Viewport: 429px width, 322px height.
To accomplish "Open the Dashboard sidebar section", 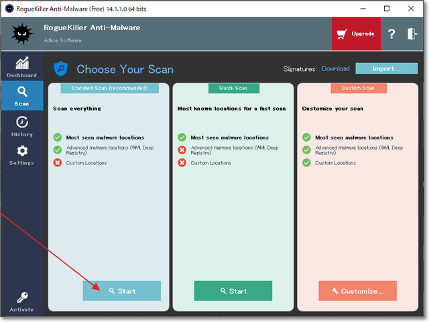I will pos(21,66).
